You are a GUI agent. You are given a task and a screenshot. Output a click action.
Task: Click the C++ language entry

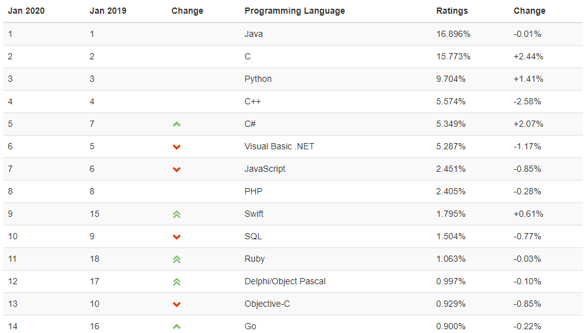coord(253,101)
